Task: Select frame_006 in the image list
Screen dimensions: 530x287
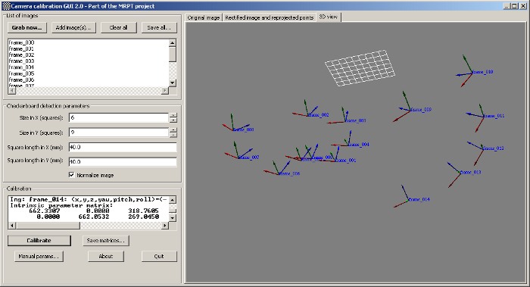Action: pos(22,80)
